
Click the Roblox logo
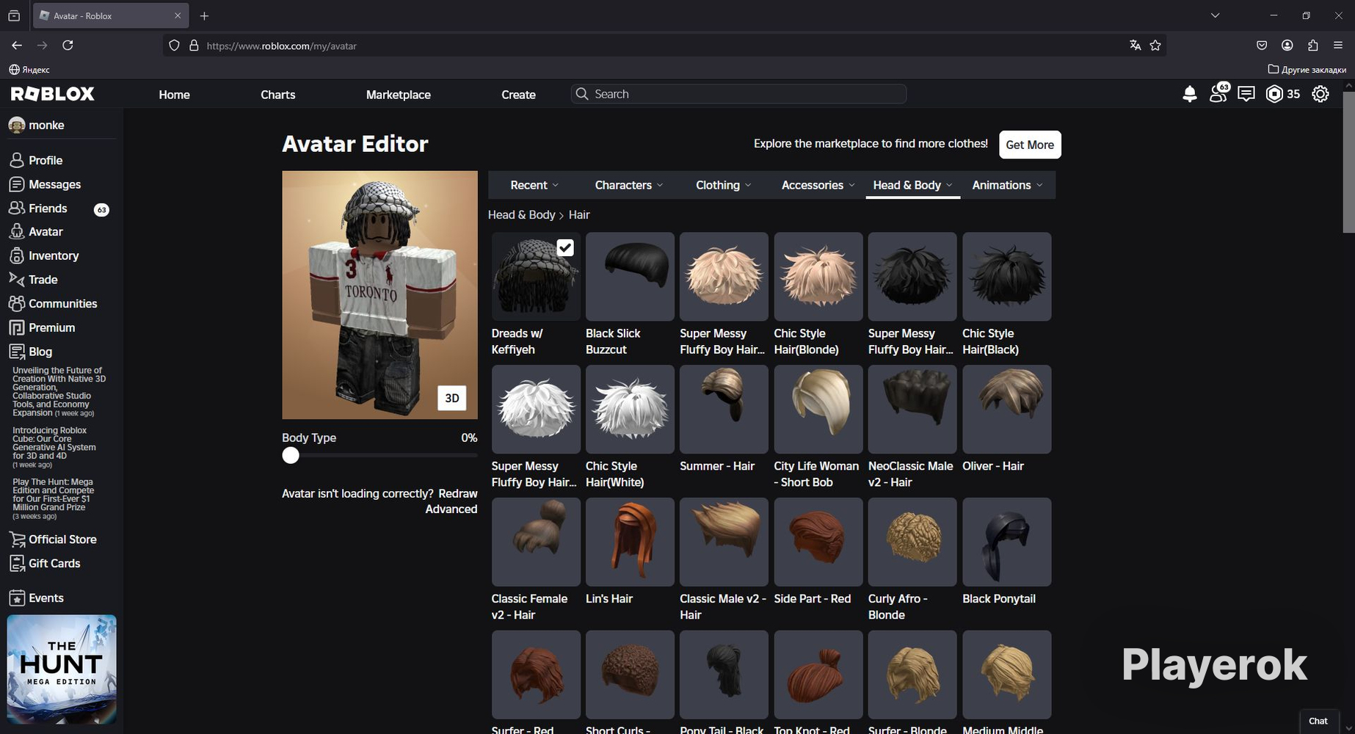coord(53,94)
